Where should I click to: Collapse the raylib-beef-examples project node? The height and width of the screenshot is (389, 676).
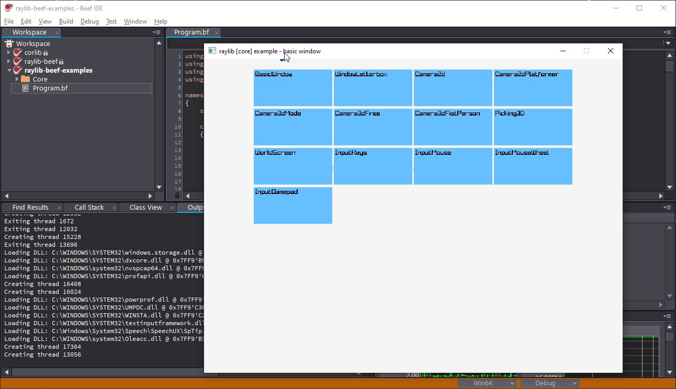point(9,70)
